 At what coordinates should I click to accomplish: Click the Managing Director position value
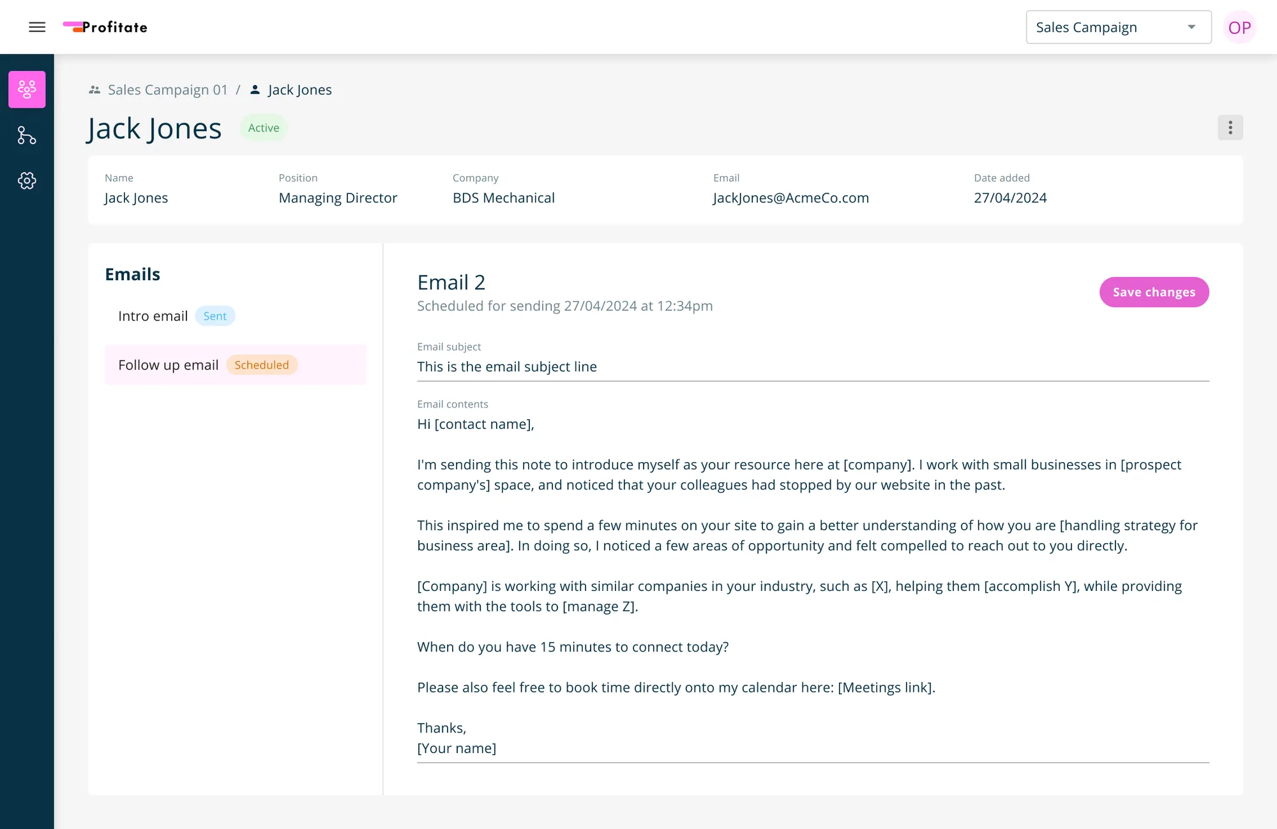click(x=338, y=198)
